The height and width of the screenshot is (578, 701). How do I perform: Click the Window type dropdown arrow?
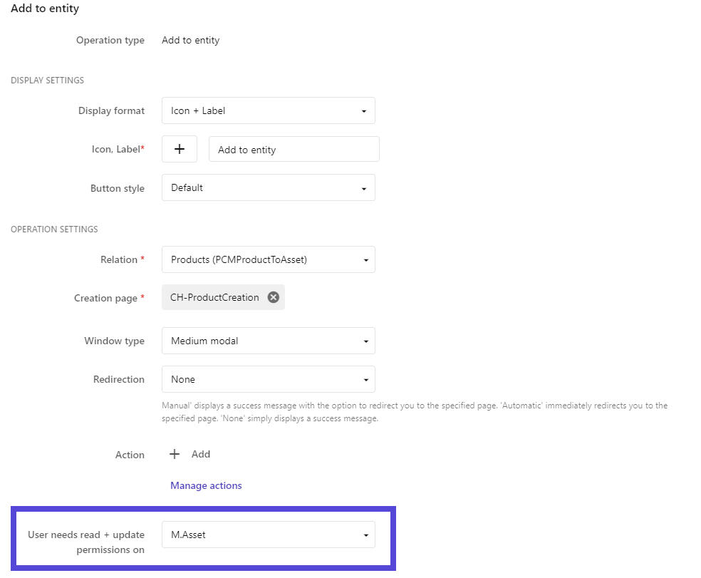click(366, 341)
